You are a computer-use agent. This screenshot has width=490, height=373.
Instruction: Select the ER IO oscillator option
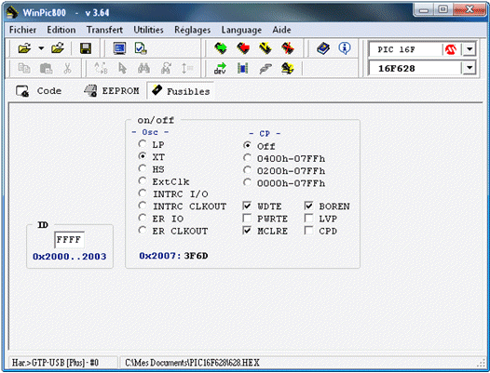pyautogui.click(x=143, y=219)
